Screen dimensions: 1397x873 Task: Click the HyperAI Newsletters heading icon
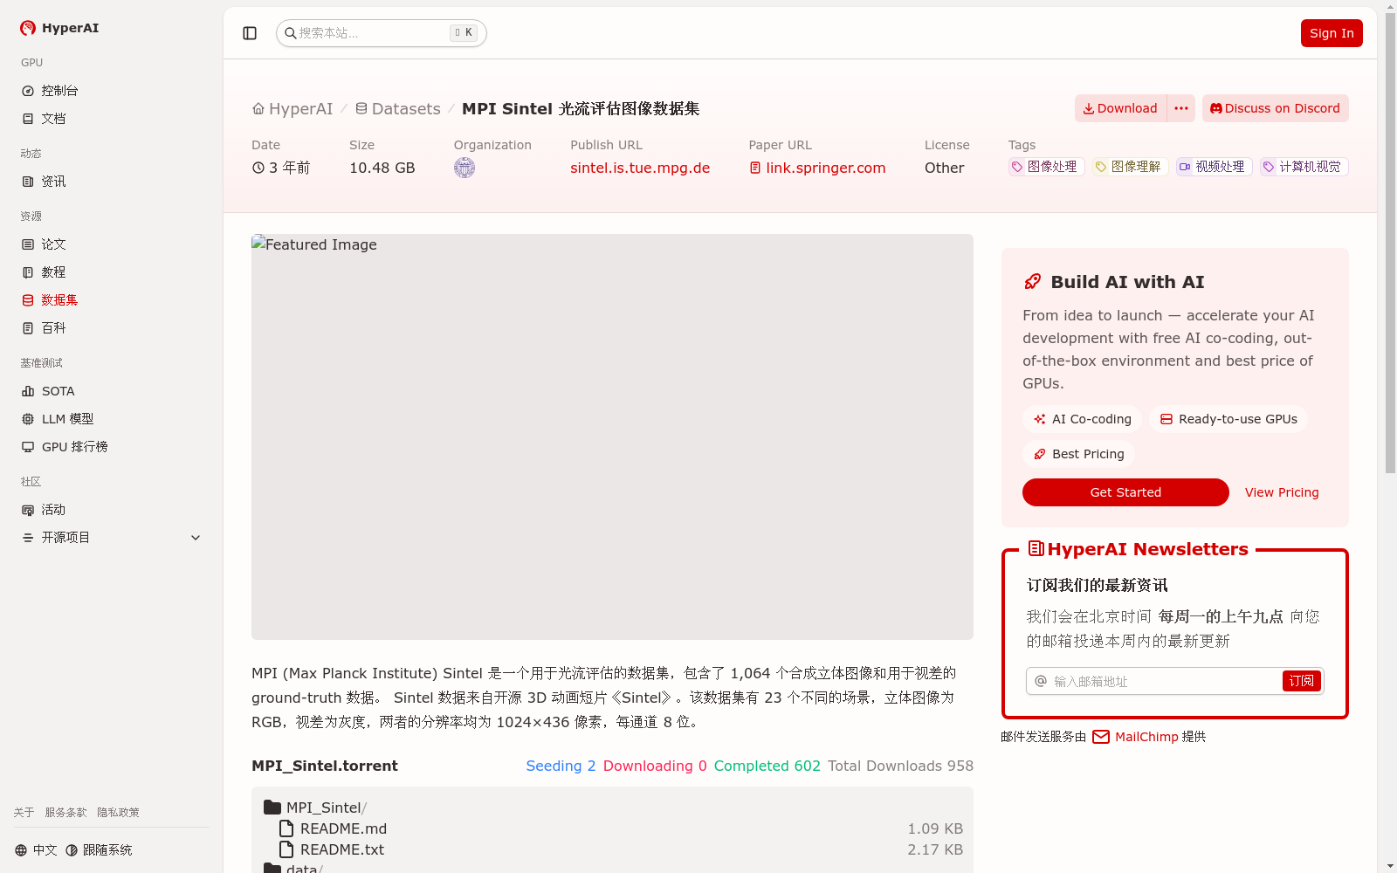click(x=1036, y=548)
